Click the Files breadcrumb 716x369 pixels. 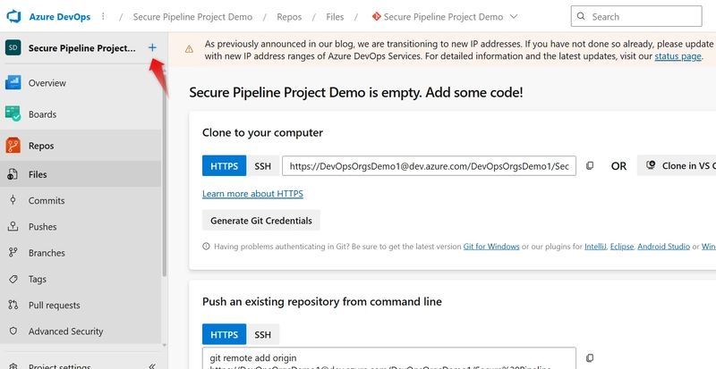click(x=335, y=17)
